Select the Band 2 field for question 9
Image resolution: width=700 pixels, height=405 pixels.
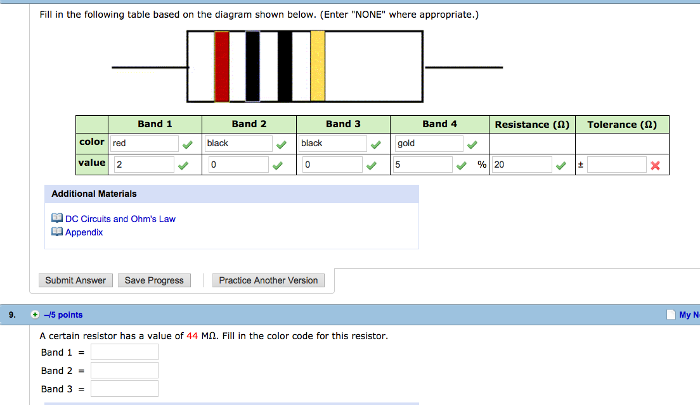click(x=124, y=370)
